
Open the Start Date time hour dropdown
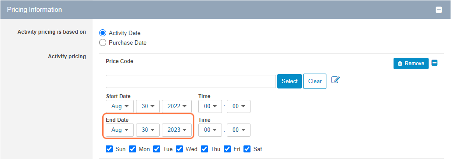[210, 106]
